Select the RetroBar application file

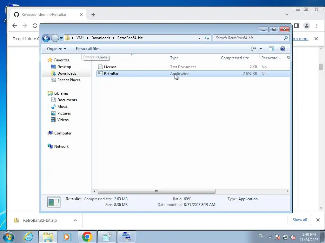(193, 73)
